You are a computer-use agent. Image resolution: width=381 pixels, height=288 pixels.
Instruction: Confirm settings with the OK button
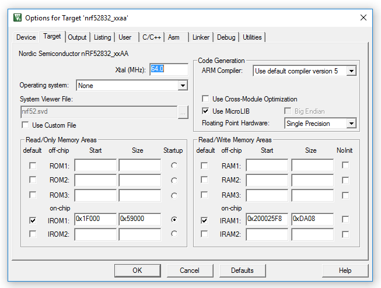[138, 271]
